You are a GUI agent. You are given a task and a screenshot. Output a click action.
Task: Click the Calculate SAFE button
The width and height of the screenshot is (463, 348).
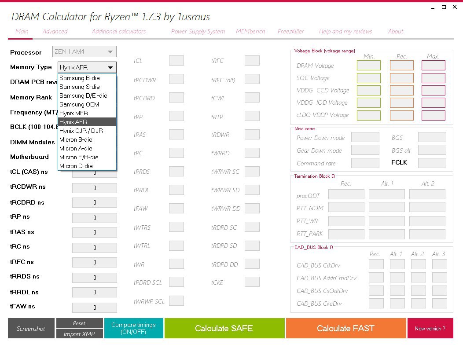[224, 328]
